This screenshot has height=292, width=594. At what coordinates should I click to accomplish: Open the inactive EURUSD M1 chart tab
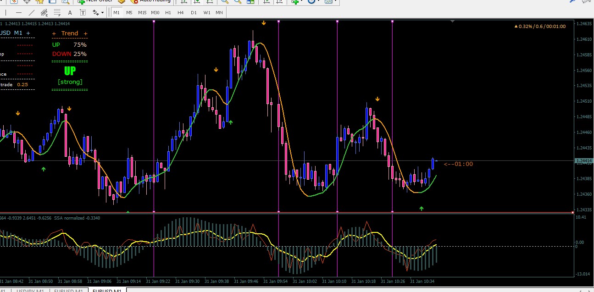pos(68,290)
